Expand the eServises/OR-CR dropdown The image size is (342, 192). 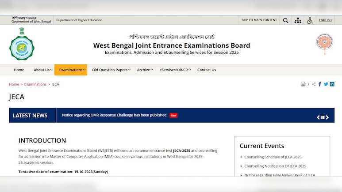tap(175, 70)
